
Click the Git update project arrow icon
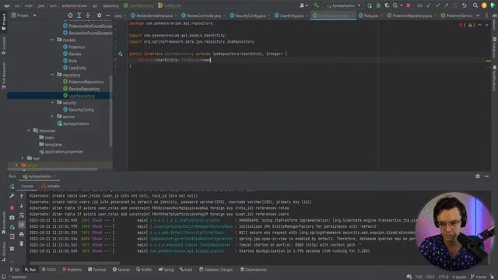(x=429, y=5)
